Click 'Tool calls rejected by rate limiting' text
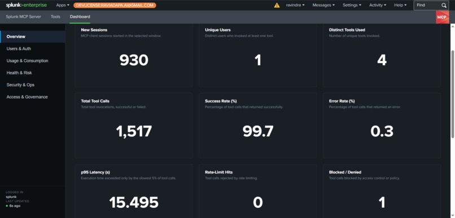455x218 pixels. pyautogui.click(x=231, y=178)
